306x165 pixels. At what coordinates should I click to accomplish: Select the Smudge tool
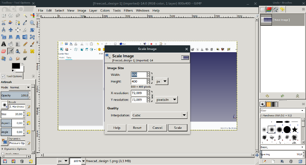[x=18, y=58]
